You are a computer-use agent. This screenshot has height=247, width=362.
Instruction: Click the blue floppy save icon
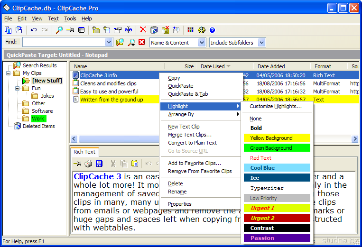click(99, 164)
